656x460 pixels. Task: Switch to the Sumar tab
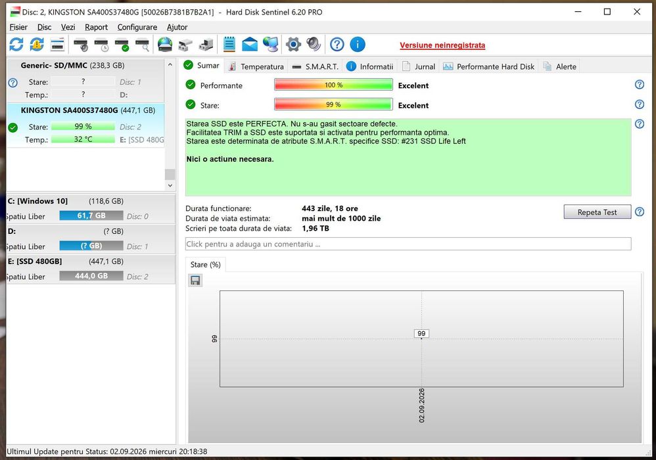point(202,66)
